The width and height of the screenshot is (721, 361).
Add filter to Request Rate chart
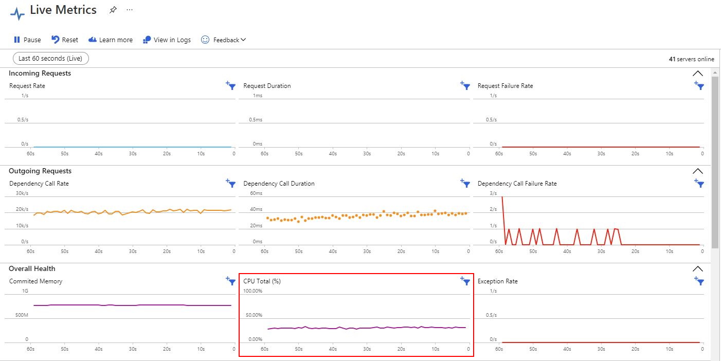231,85
